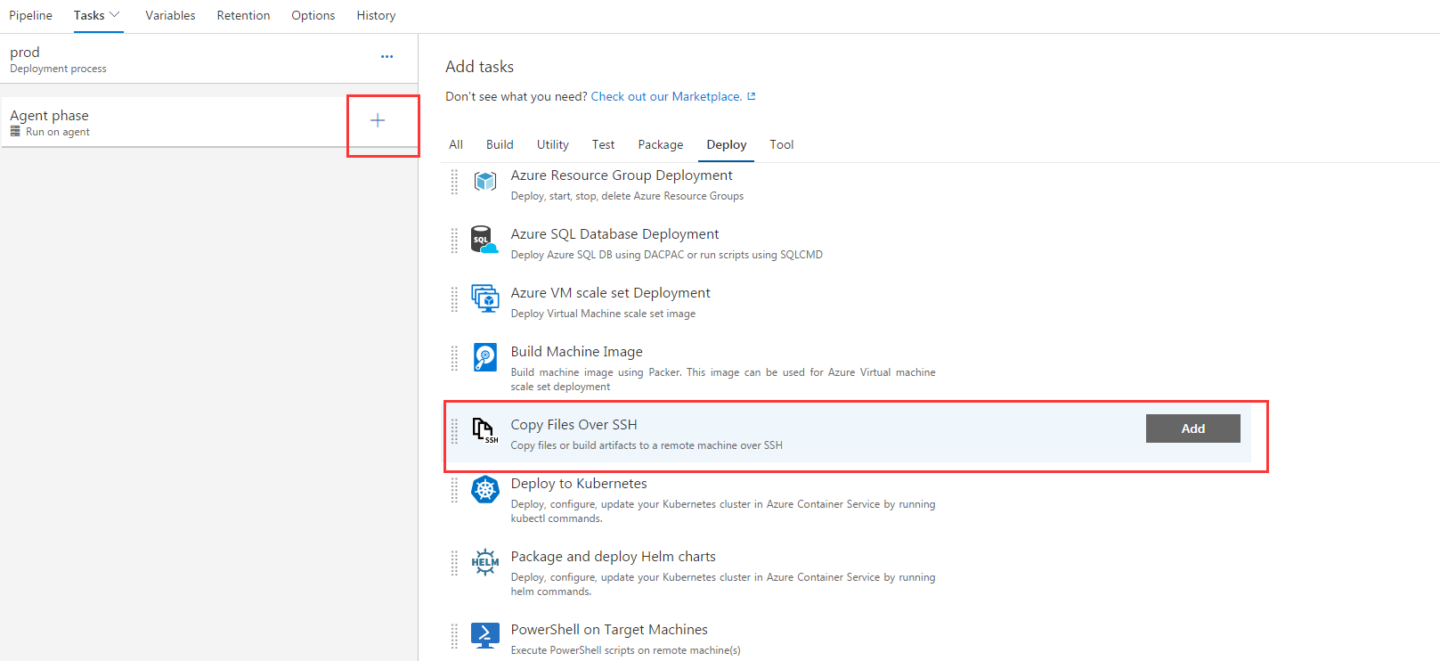Click the Add tasks heading
This screenshot has width=1440, height=661.
click(x=479, y=67)
